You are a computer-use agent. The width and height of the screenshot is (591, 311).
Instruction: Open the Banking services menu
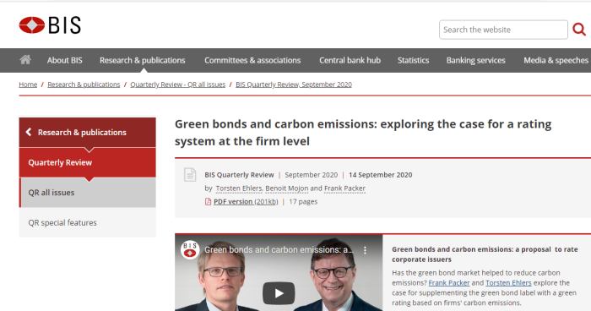475,60
